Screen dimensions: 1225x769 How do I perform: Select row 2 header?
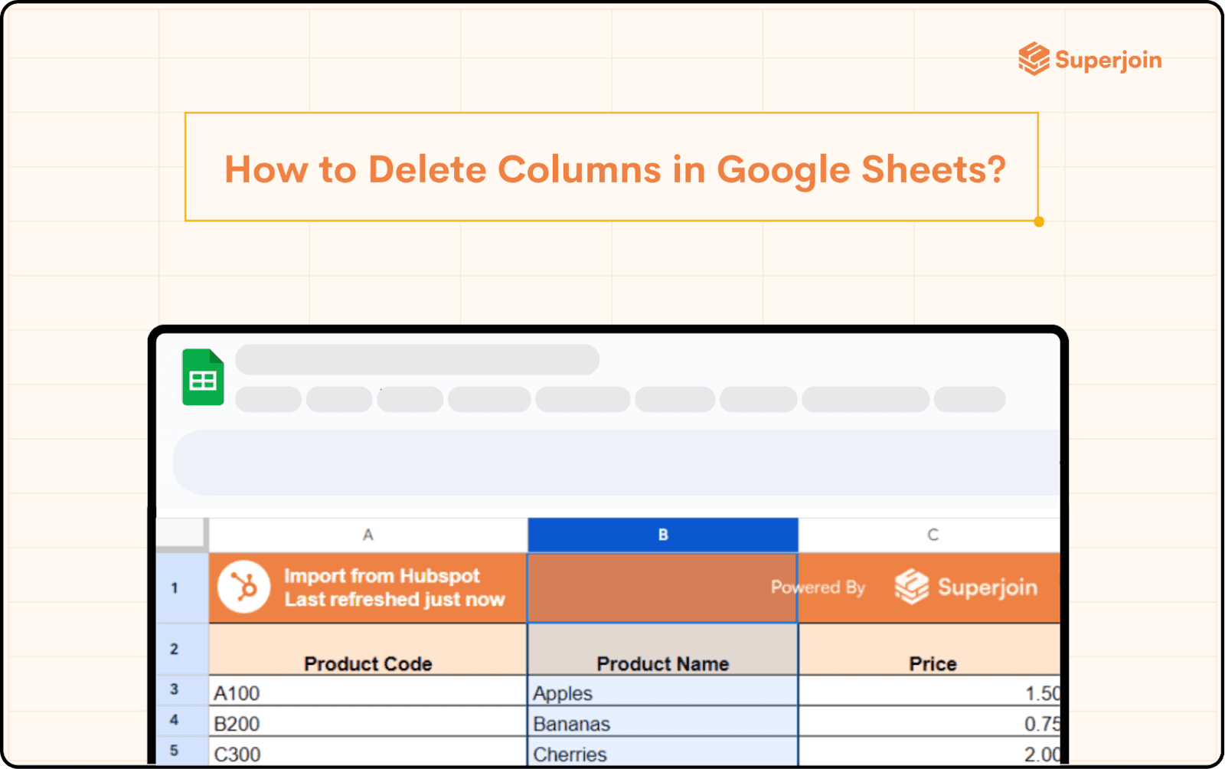tap(182, 649)
